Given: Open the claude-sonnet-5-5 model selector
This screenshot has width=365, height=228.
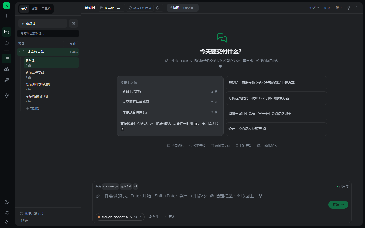Looking at the screenshot, I should [x=120, y=217].
